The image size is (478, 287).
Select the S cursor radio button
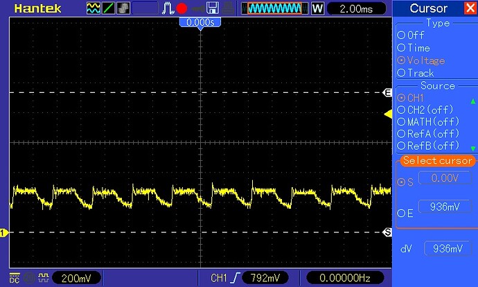click(405, 182)
